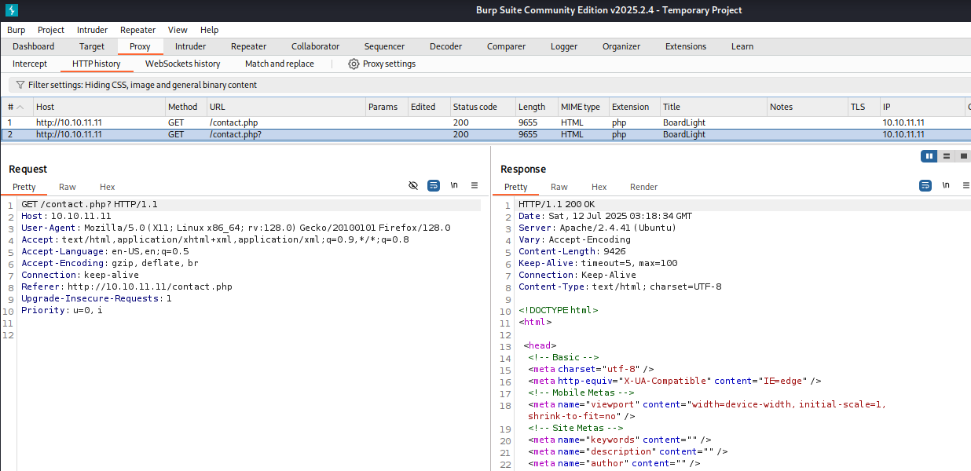Select first history row /contact.php

(233, 122)
